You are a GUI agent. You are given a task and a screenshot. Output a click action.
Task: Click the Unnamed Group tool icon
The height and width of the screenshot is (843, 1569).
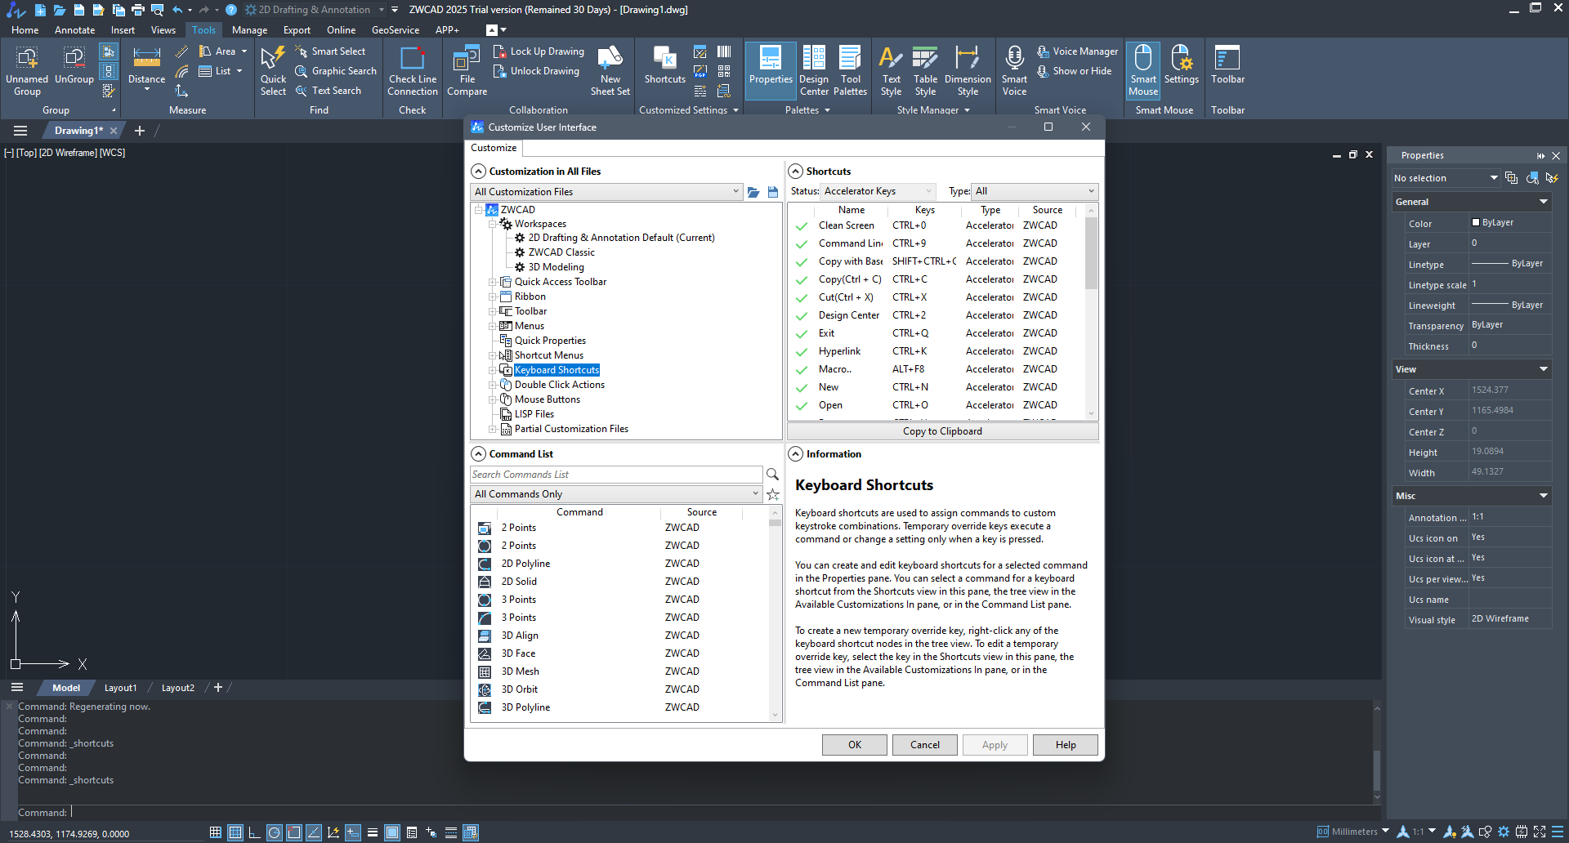(27, 71)
